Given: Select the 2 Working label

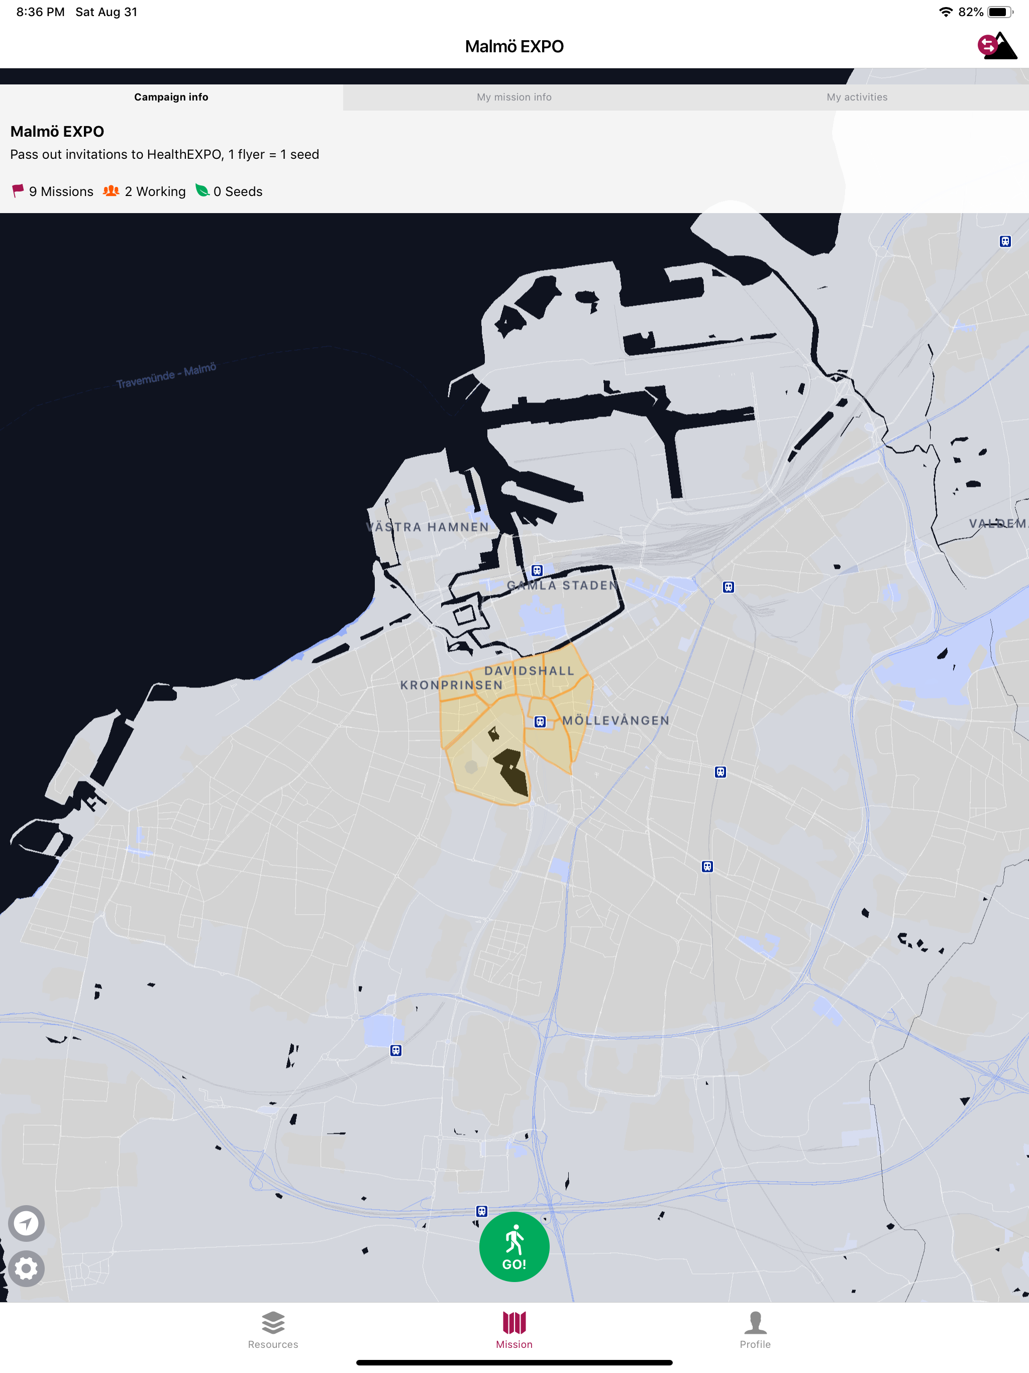Looking at the screenshot, I should pos(155,192).
